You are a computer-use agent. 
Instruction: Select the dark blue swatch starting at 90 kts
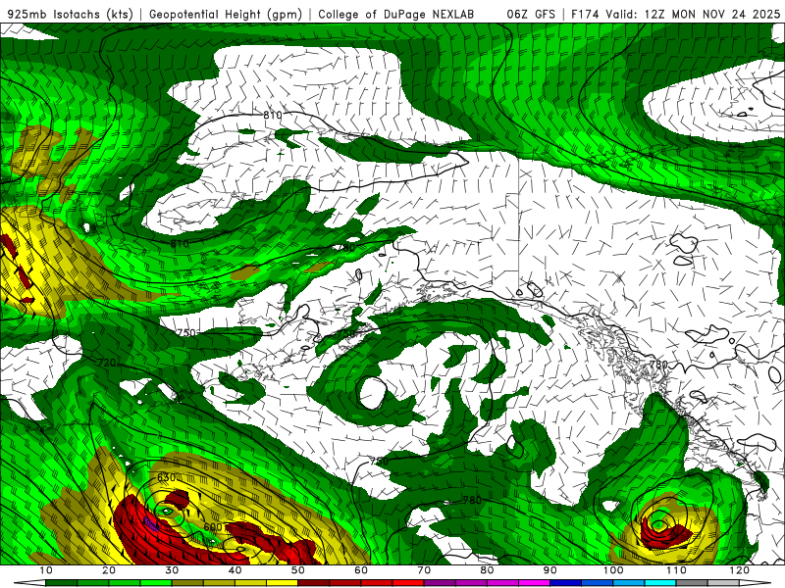565,582
